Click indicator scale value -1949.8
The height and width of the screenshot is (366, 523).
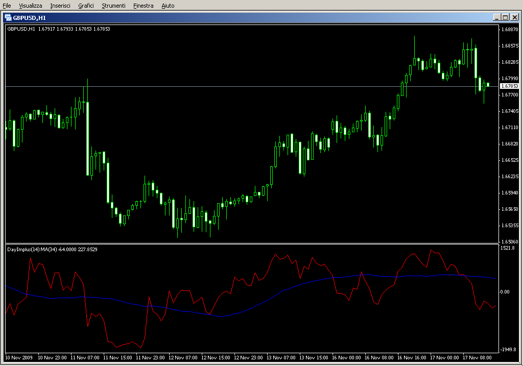[x=508, y=350]
